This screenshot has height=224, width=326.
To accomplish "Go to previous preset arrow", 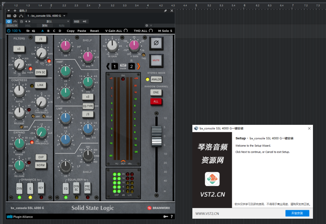I will click(26, 22).
